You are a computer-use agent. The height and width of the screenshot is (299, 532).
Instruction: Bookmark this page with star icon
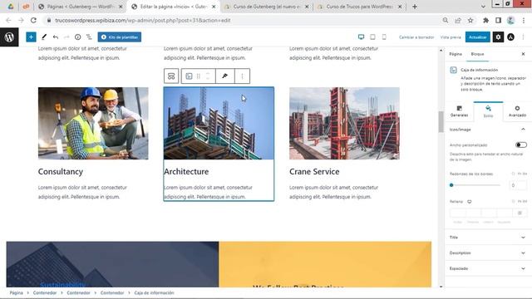470,20
